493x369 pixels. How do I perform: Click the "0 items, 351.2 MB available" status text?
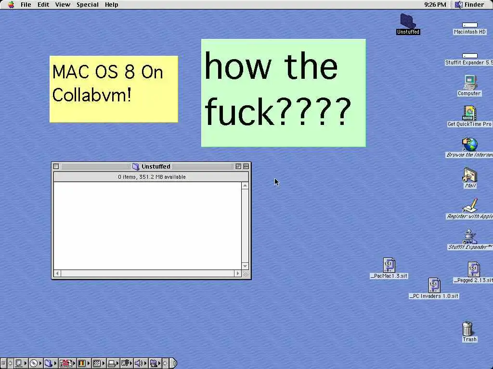(x=152, y=177)
